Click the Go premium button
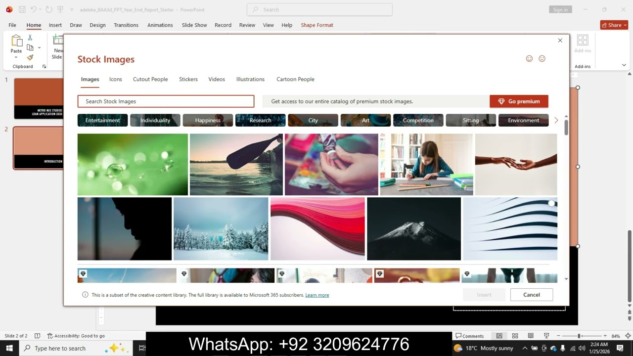Screen dimensions: 633x356 [x=519, y=101]
